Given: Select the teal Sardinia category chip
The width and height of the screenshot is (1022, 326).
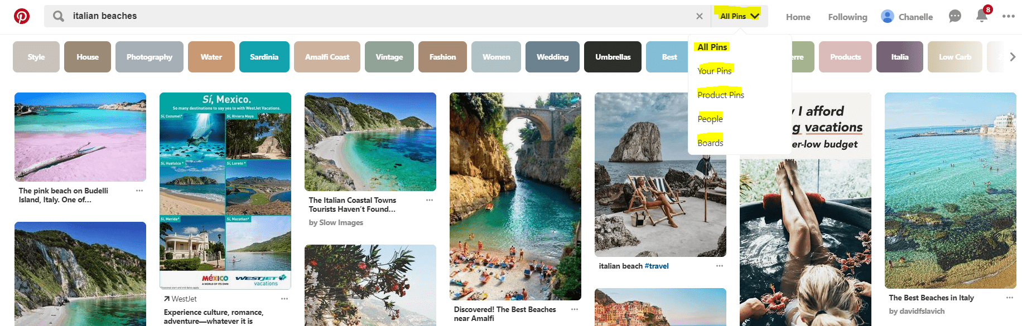Looking at the screenshot, I should [x=264, y=57].
